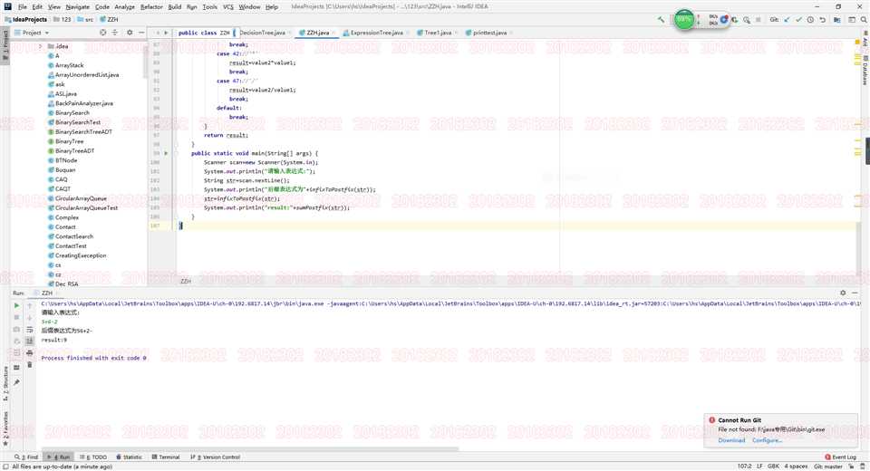Click the src breadcrumb in navigation bar
The width and height of the screenshot is (870, 471).
tap(85, 19)
